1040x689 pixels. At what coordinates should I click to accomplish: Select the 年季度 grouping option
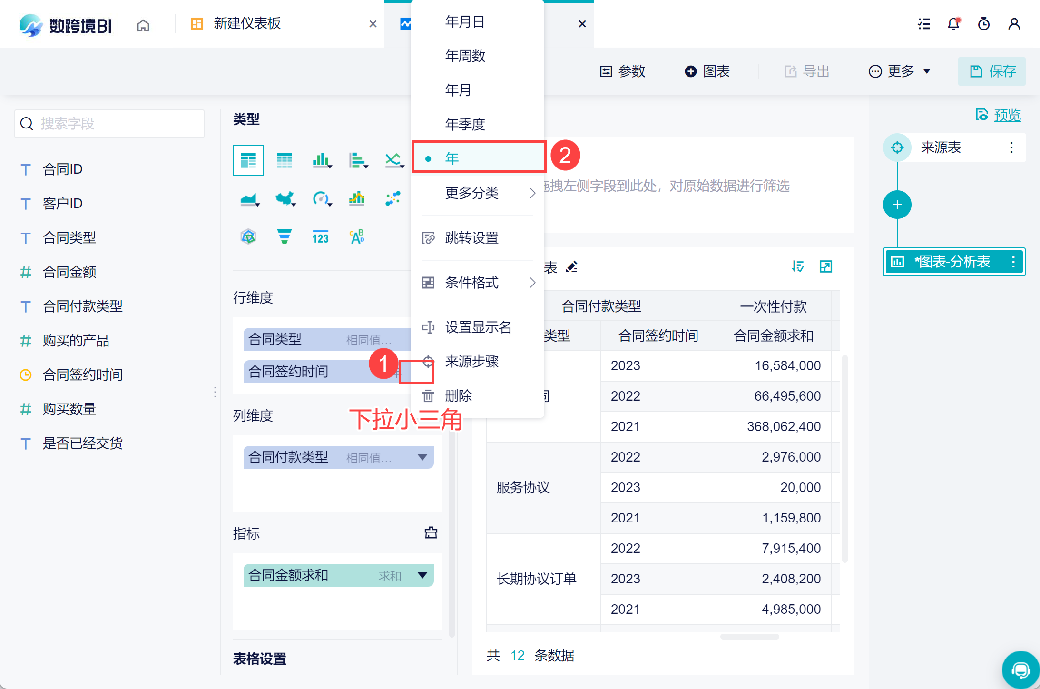(465, 124)
